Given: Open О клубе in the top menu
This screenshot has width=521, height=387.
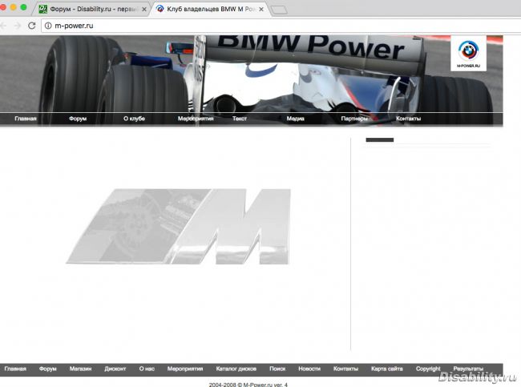Looking at the screenshot, I should pos(134,119).
